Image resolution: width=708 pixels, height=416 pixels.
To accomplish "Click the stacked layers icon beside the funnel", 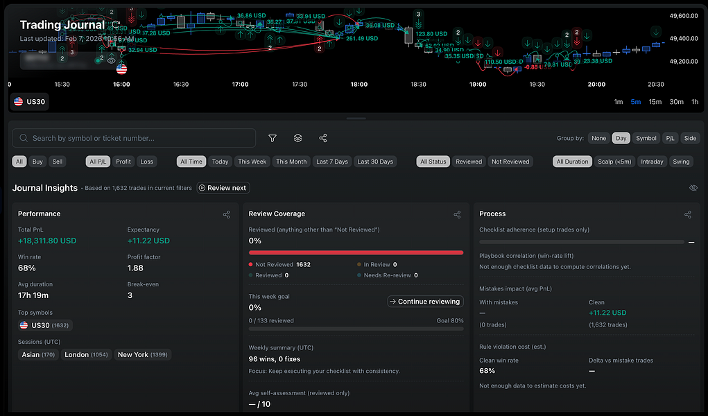I will pos(297,138).
